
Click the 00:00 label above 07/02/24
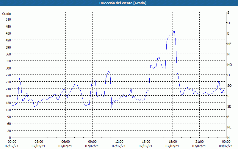point(12,142)
